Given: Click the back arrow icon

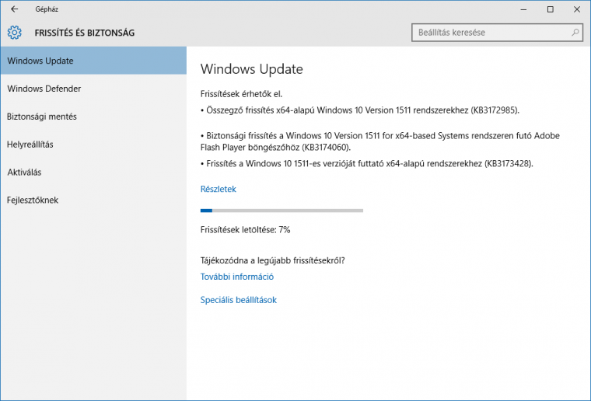Looking at the screenshot, I should (x=14, y=9).
